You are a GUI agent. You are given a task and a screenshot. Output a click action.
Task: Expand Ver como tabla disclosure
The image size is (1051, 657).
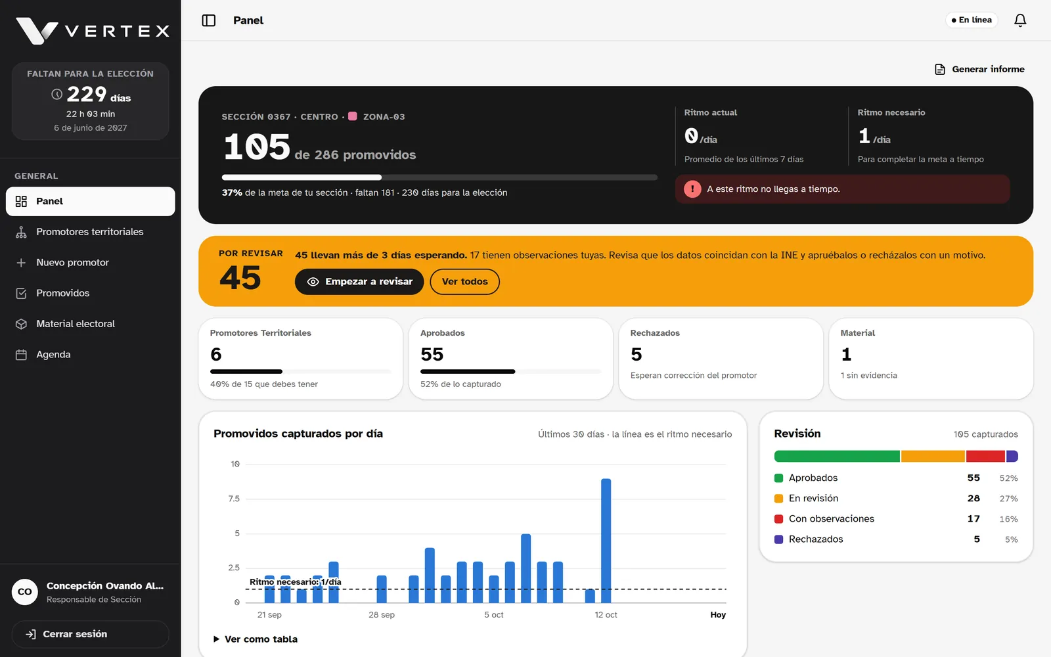(256, 639)
